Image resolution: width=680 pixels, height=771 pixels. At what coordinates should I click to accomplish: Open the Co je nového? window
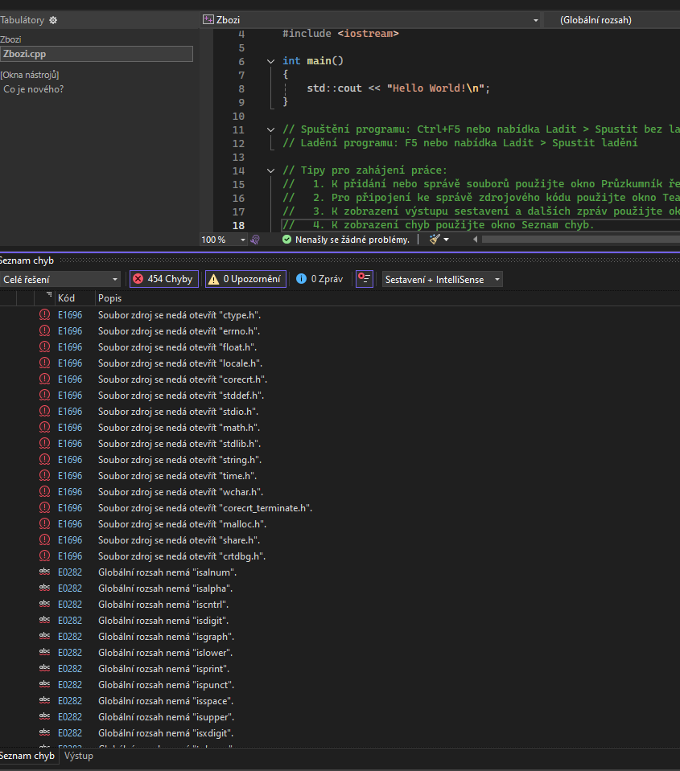[x=34, y=89]
